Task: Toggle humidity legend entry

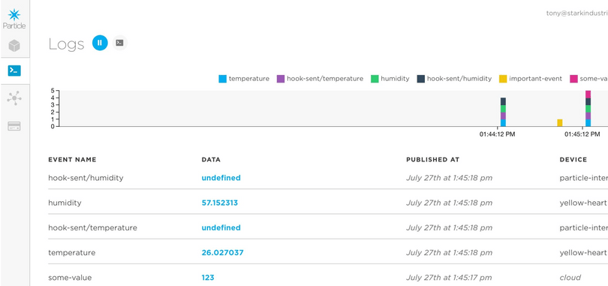Action: (390, 79)
